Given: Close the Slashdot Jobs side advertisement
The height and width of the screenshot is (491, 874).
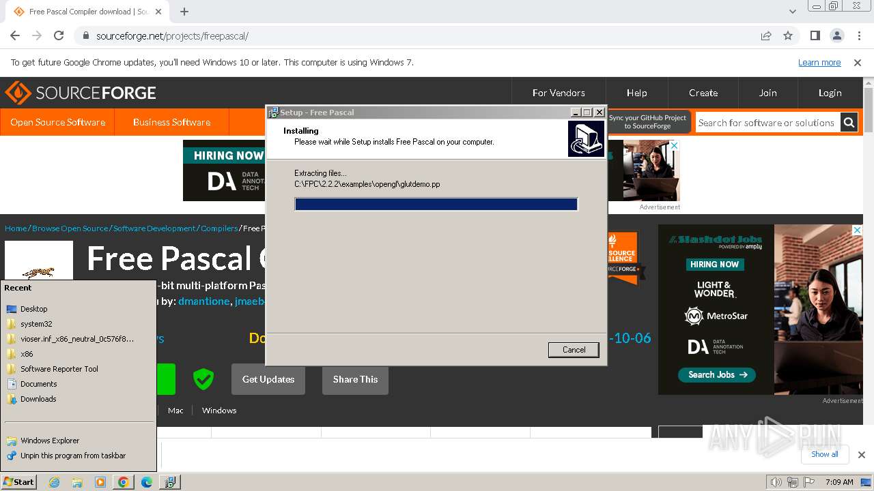Looking at the screenshot, I should (x=857, y=230).
